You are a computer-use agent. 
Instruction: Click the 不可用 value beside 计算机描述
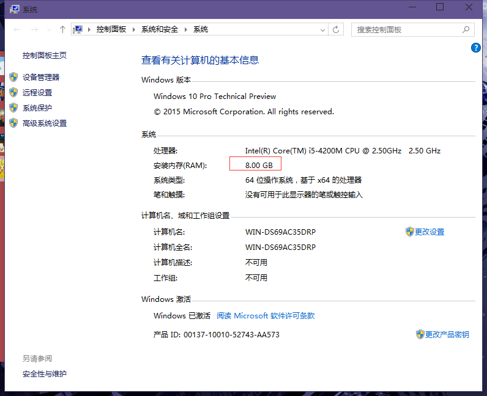pos(256,263)
